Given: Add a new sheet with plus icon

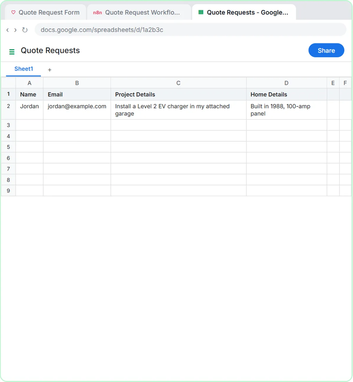Looking at the screenshot, I should pyautogui.click(x=50, y=70).
